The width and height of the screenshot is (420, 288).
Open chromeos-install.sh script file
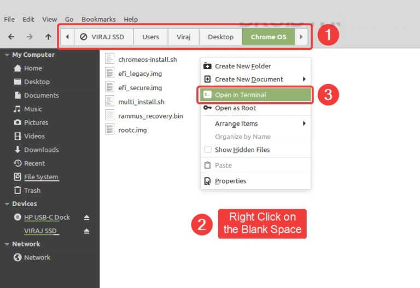pos(147,60)
